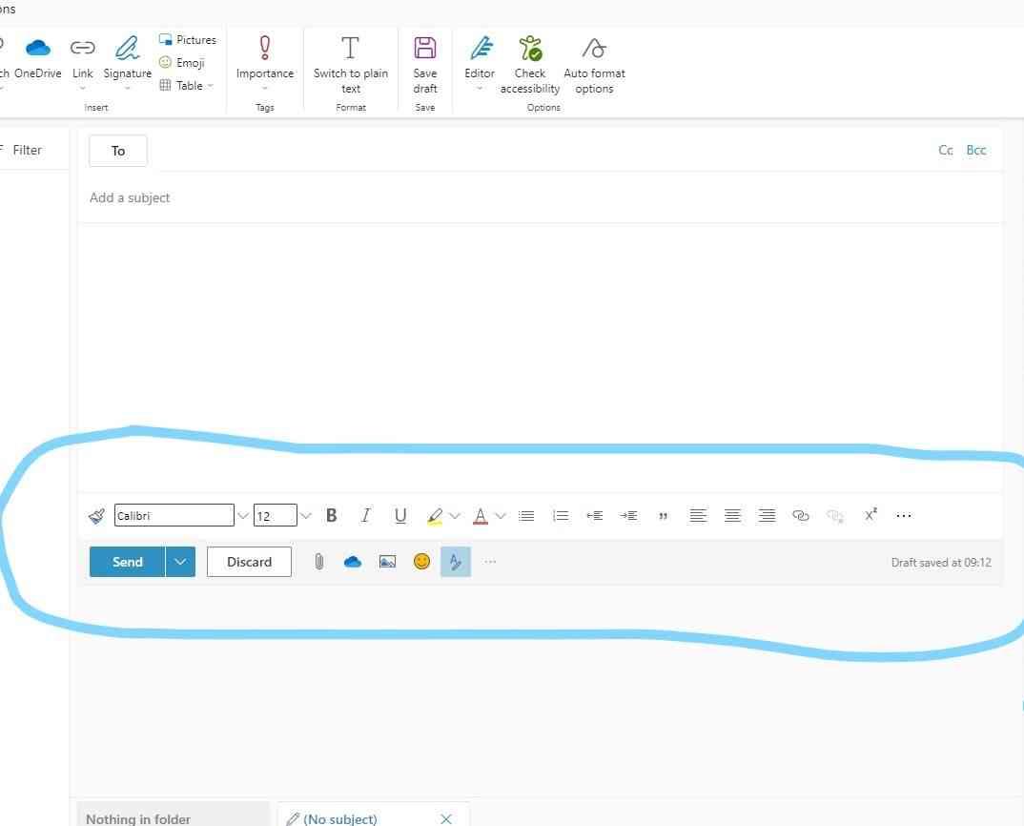This screenshot has height=826, width=1024.
Task: Apply yellow text highlight
Action: click(434, 516)
